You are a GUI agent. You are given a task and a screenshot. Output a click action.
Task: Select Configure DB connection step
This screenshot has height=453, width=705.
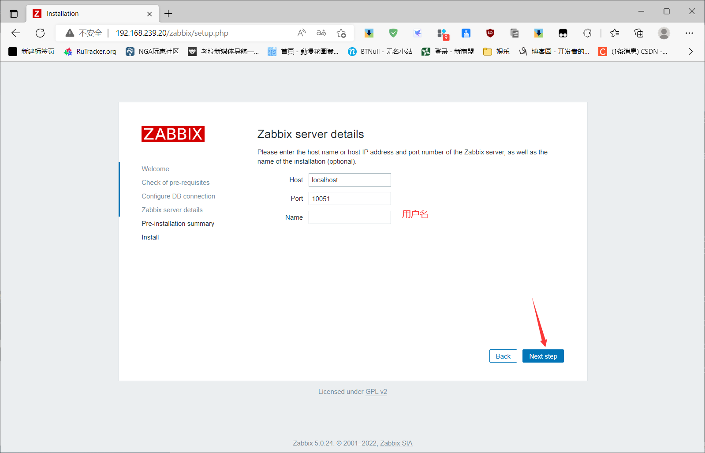(178, 196)
